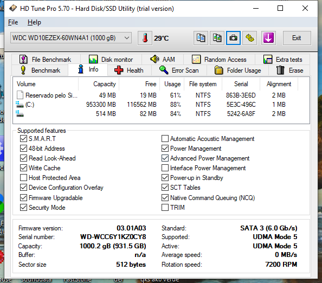The height and width of the screenshot is (283, 322).
Task: Toggle the SCT Tables checkbox
Action: [x=165, y=187]
